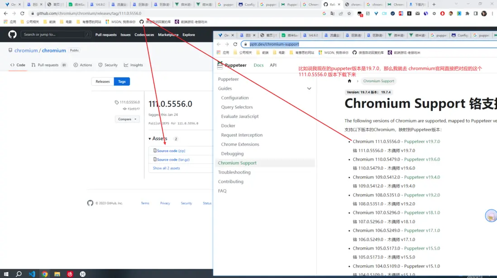
Task: Open the Puppeteer logo in docs header
Action: click(220, 65)
